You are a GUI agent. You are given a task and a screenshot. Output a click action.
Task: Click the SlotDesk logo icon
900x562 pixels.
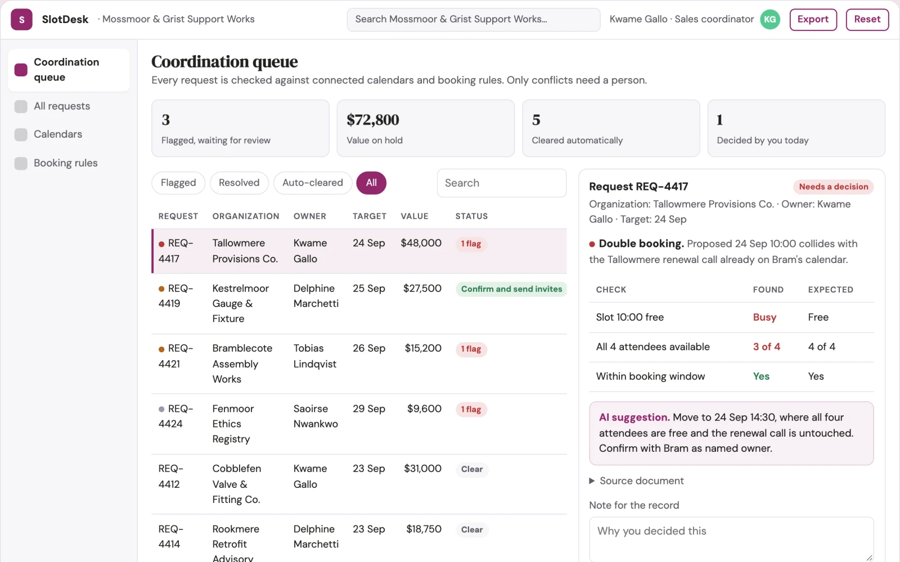point(21,20)
